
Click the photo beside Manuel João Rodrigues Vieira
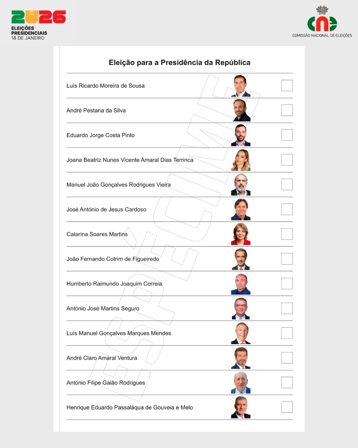[241, 185]
